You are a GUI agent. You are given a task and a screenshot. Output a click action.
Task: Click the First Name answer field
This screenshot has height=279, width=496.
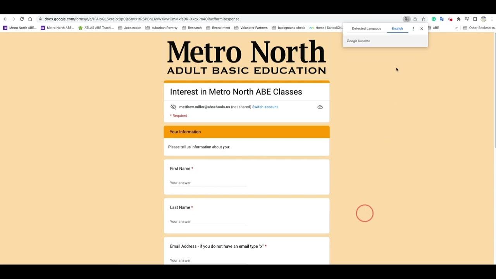[208, 183]
